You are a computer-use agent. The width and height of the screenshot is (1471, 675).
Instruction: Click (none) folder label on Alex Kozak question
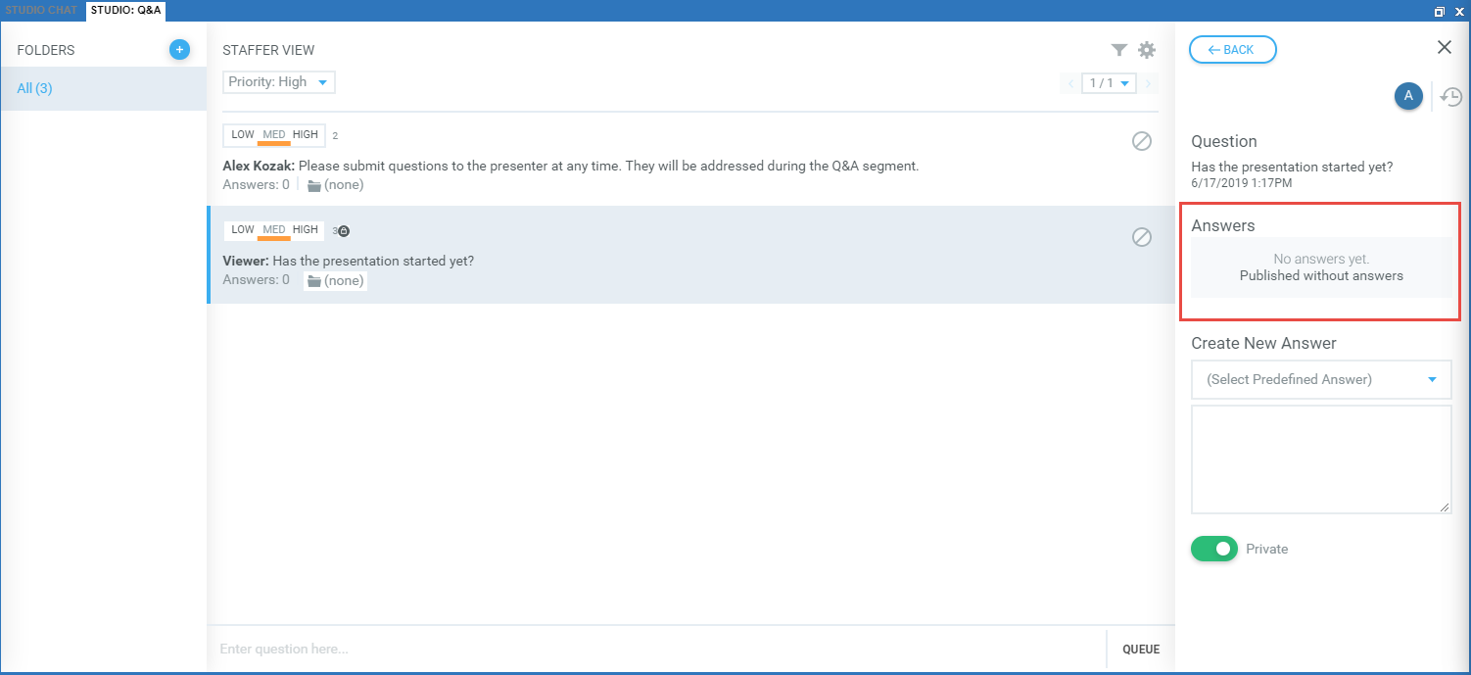pyautogui.click(x=344, y=185)
